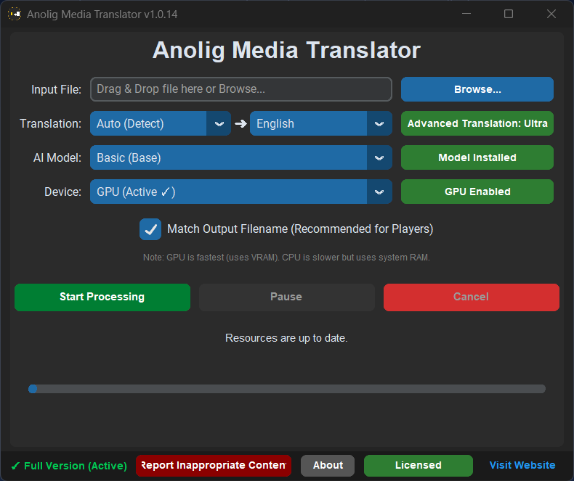
Task: Click the 'Resources are up to date.' status text
Action: click(x=286, y=338)
